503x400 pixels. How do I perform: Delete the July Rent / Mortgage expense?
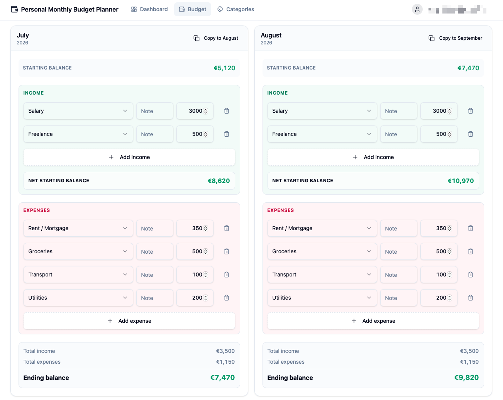[227, 228]
